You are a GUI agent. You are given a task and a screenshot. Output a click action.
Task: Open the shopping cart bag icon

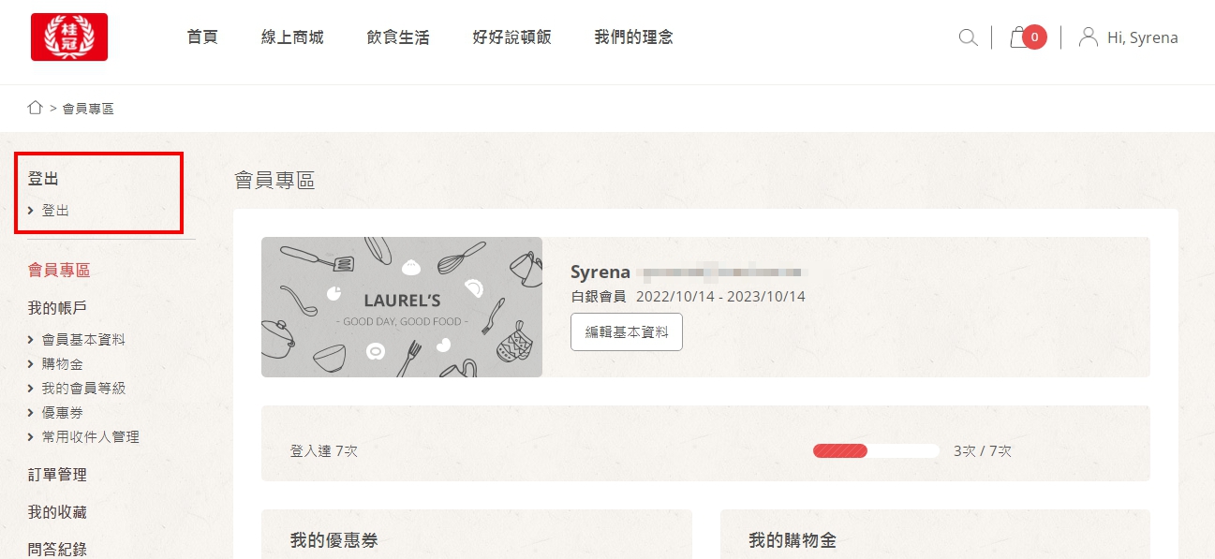pos(1018,37)
